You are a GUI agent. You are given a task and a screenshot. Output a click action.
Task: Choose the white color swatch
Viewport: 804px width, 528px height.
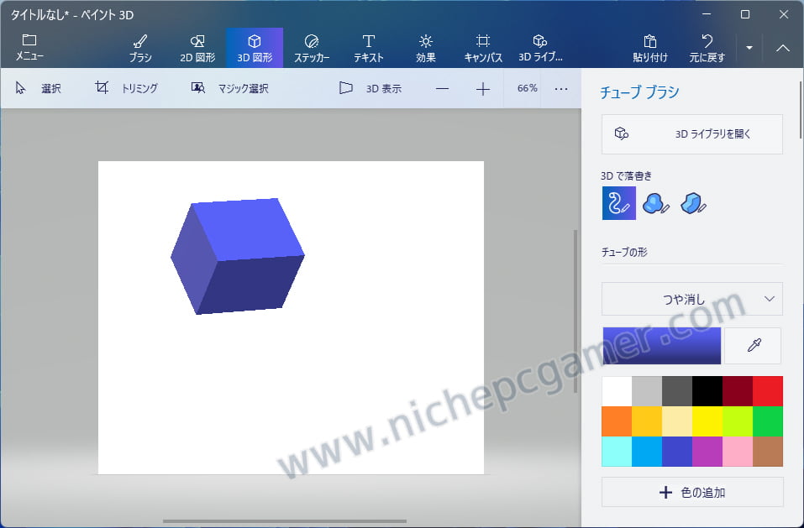click(x=617, y=391)
